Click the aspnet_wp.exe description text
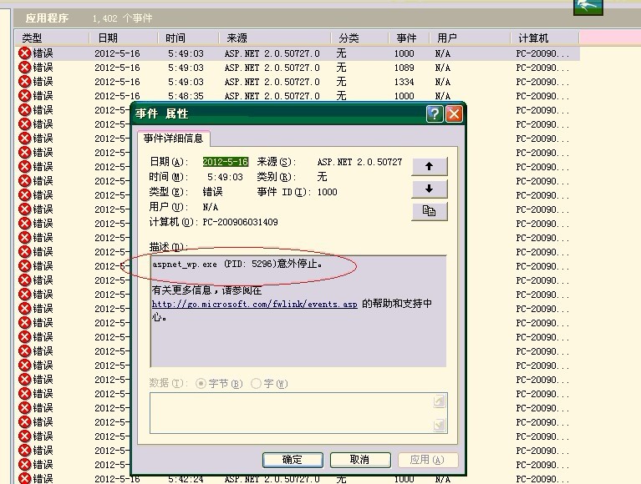641x484 pixels. pos(237,264)
